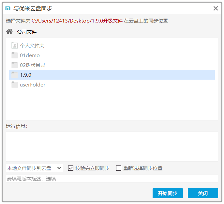Click the 01demo folder icon

pos(15,55)
